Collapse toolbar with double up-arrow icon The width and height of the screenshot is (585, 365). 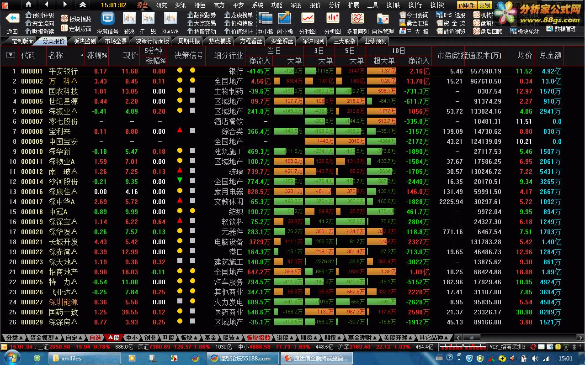click(82, 5)
